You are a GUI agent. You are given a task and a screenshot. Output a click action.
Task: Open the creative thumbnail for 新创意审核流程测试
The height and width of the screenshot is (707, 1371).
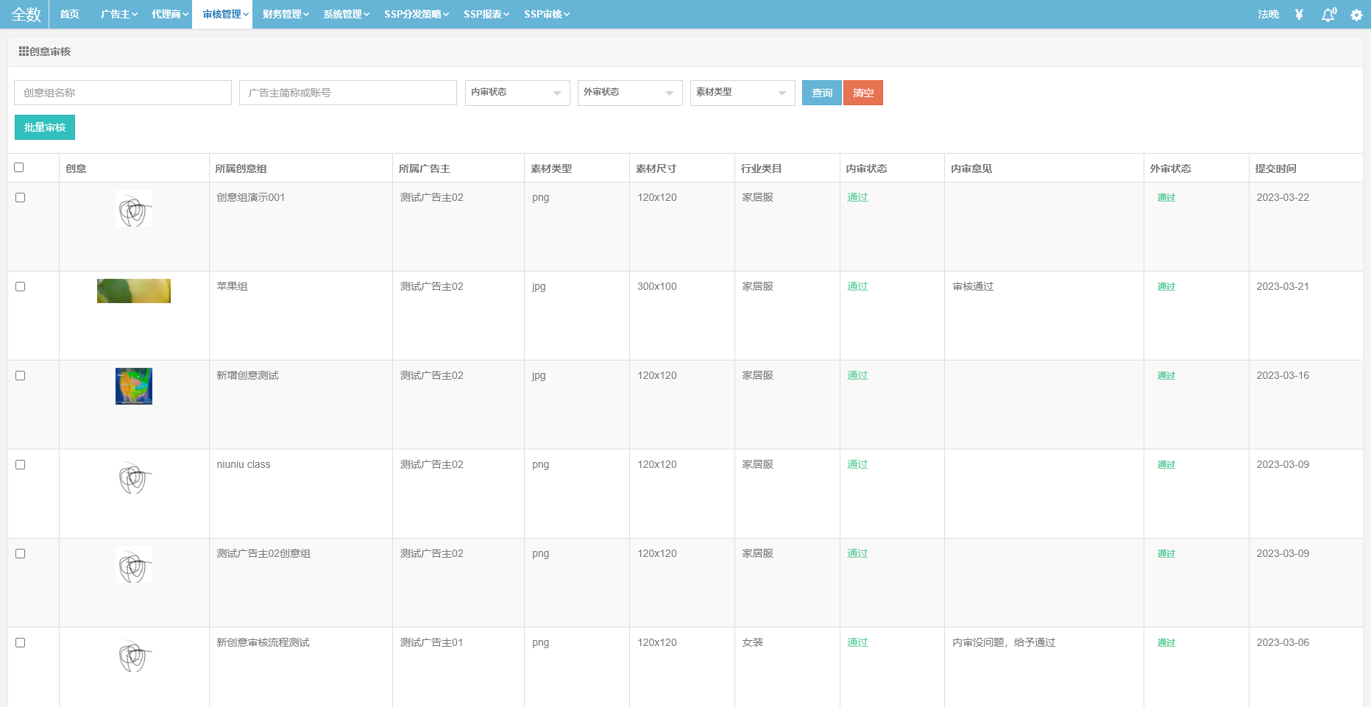pos(134,654)
